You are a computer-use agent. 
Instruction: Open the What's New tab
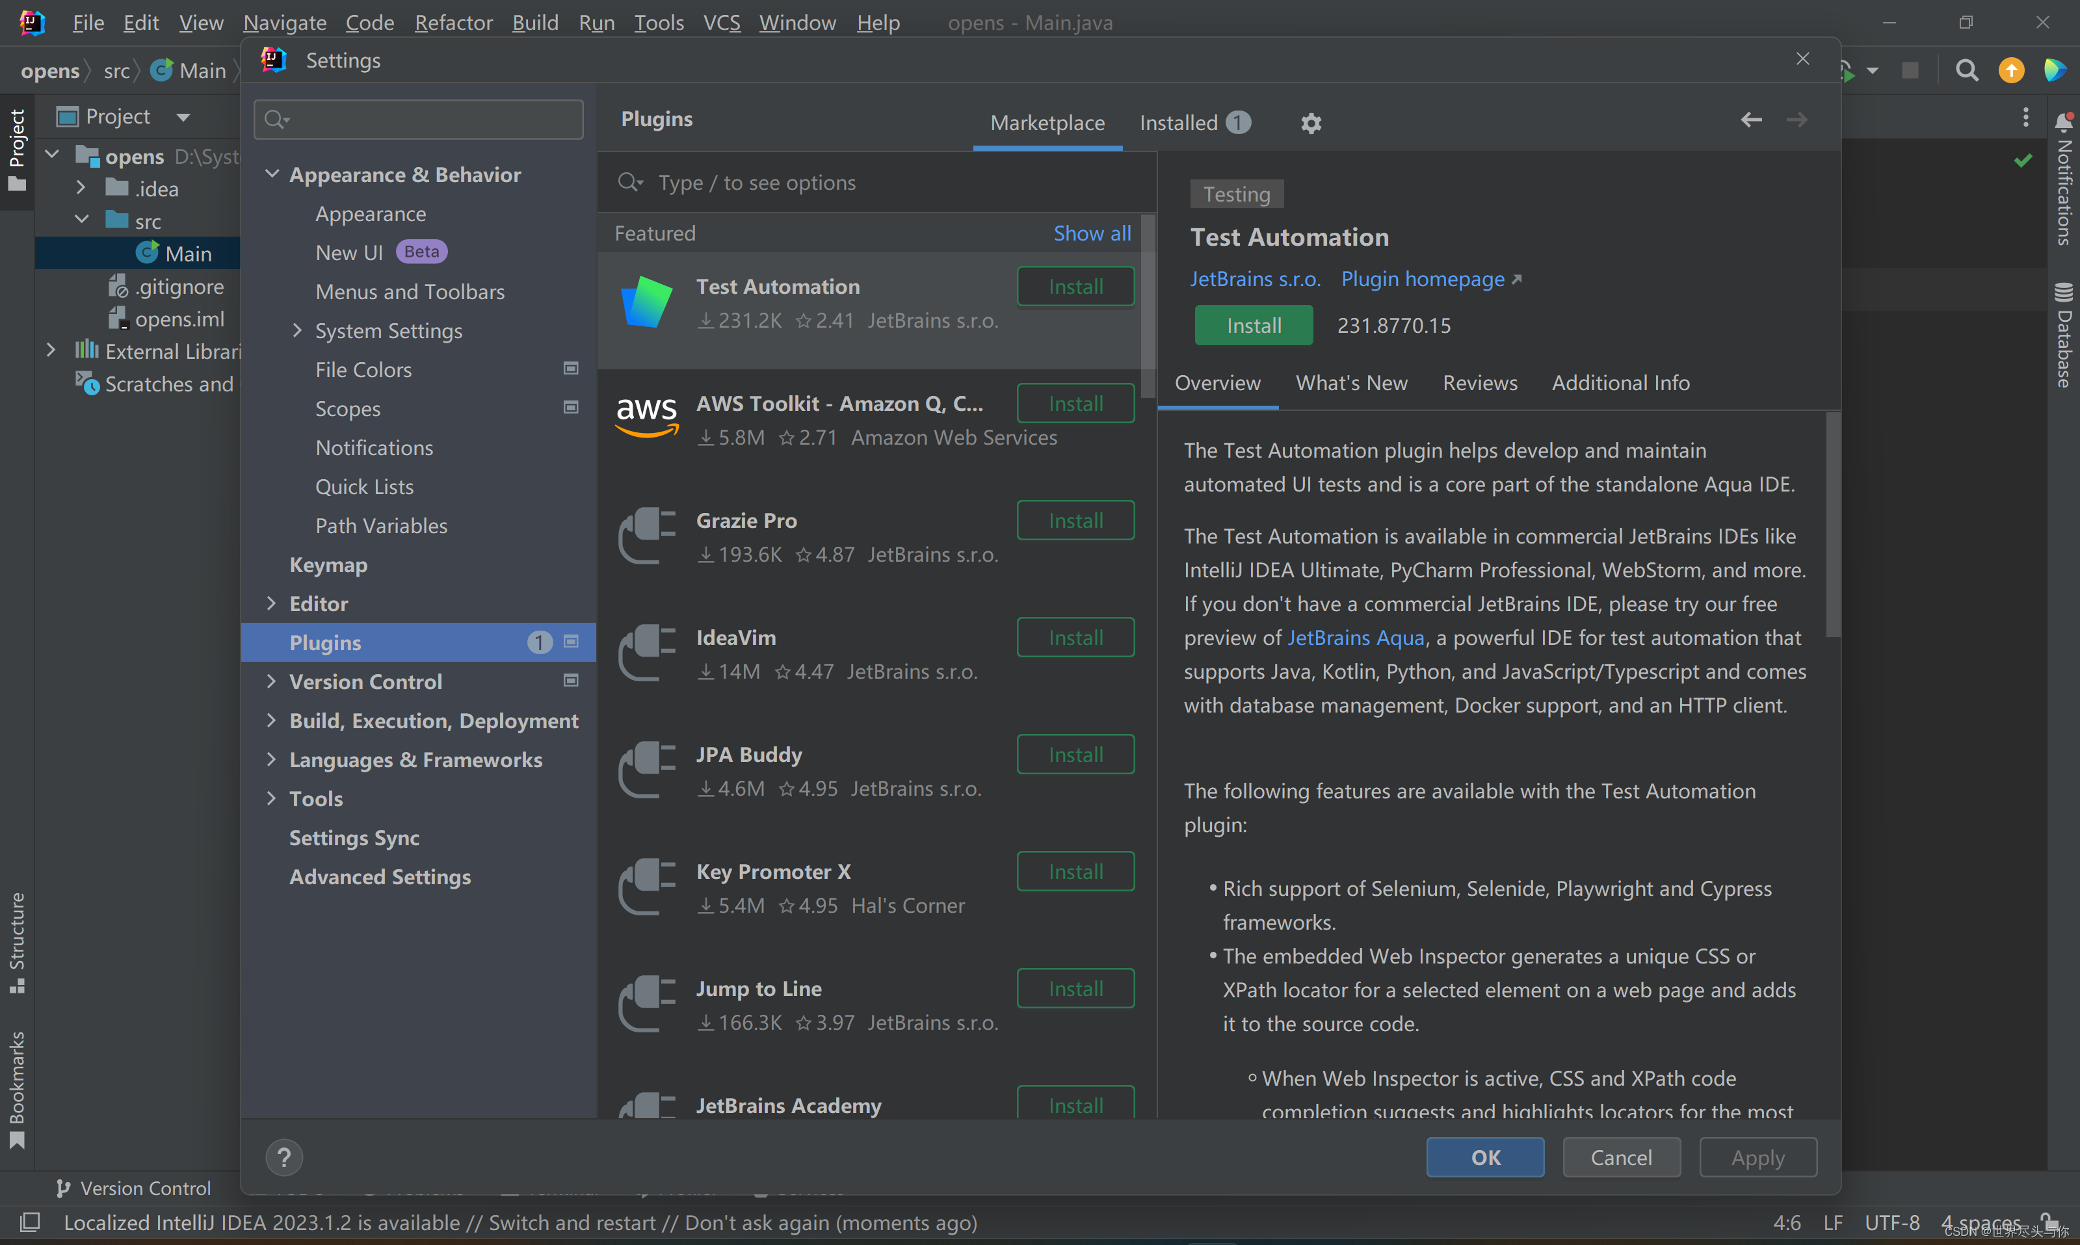point(1352,382)
